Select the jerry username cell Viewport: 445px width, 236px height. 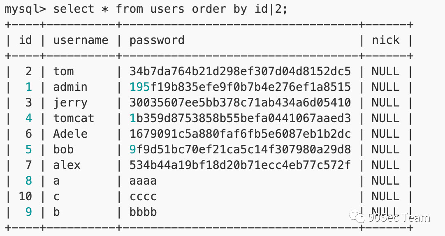pyautogui.click(x=70, y=103)
